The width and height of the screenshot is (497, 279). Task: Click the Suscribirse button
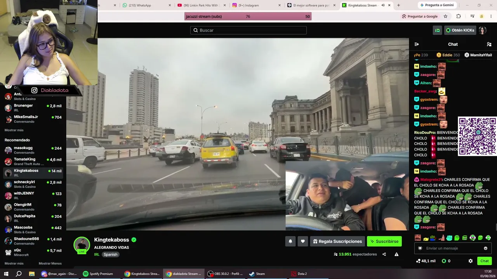[384, 241]
